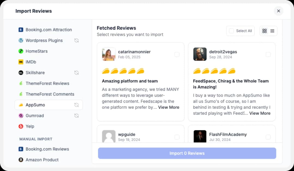Refresh the AppSumo review sync
The width and height of the screenshot is (294, 171).
point(76,105)
